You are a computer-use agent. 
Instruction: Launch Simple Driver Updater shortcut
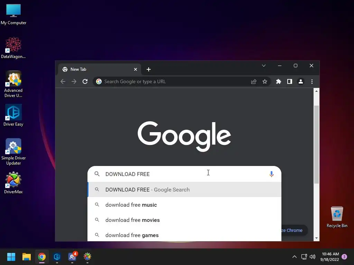13,152
